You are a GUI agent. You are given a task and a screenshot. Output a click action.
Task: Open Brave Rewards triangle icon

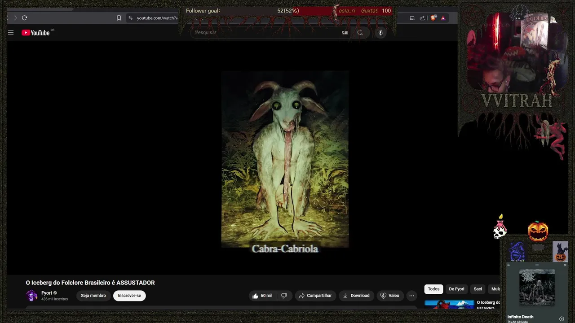[443, 18]
